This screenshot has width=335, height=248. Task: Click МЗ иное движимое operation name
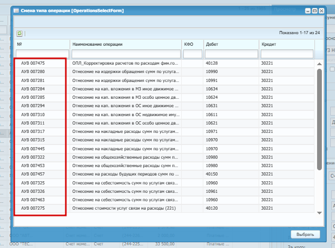click(125, 89)
